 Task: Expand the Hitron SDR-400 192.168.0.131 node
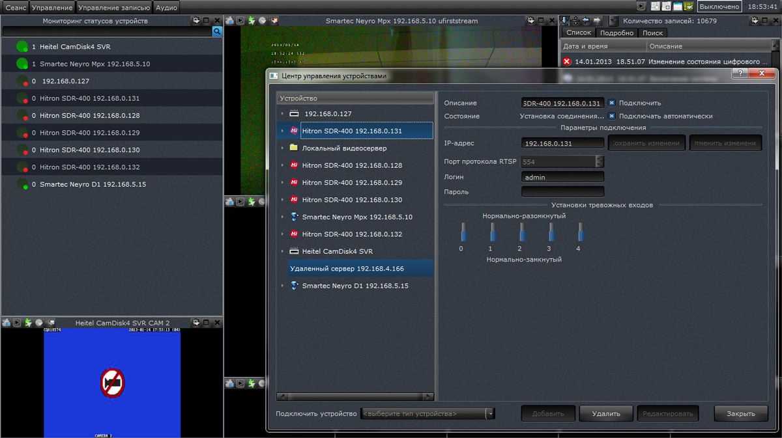click(282, 131)
